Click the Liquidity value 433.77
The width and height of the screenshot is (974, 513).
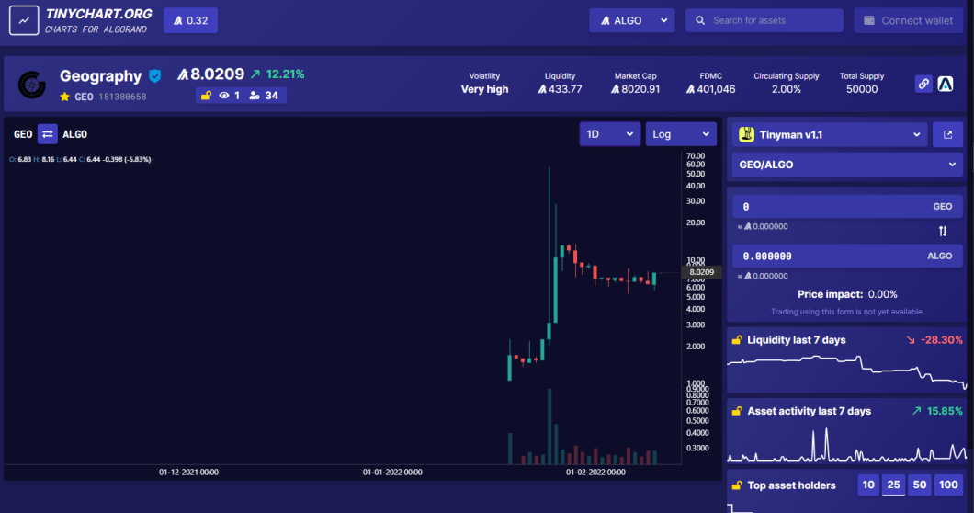tap(560, 89)
